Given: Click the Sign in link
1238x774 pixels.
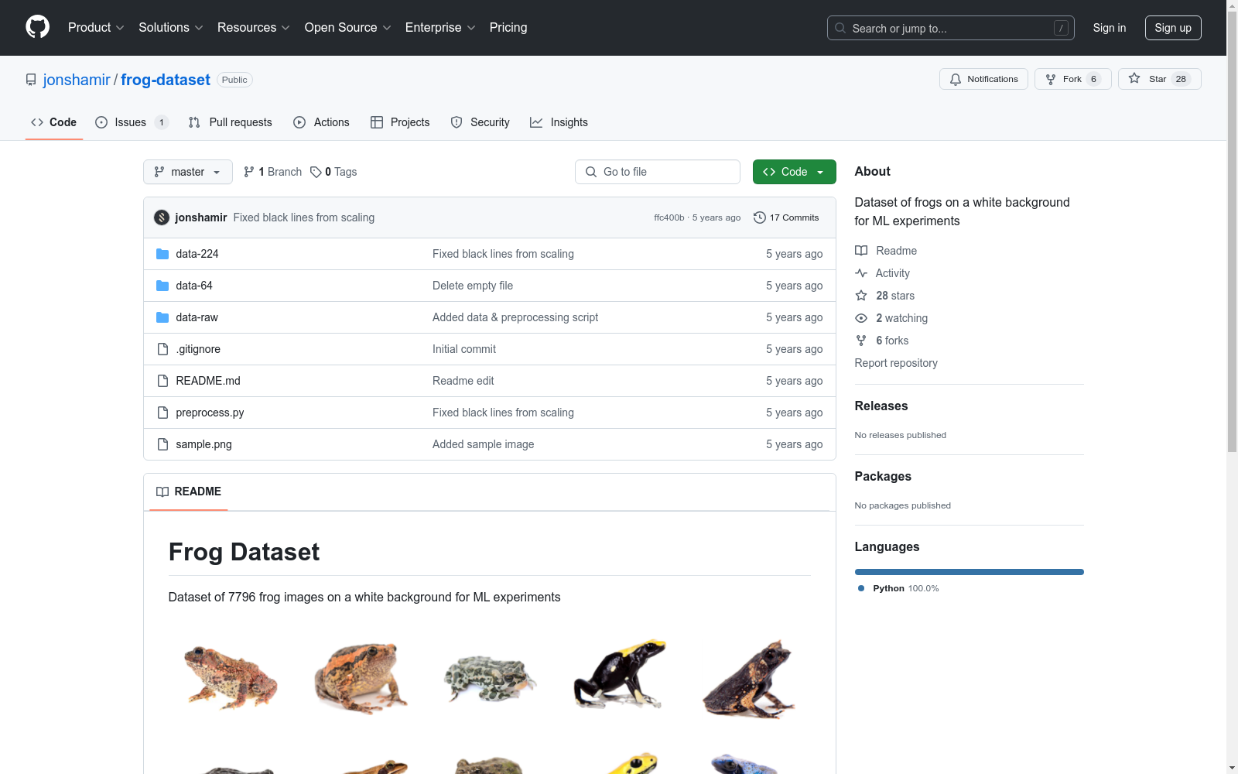Looking at the screenshot, I should pyautogui.click(x=1109, y=28).
